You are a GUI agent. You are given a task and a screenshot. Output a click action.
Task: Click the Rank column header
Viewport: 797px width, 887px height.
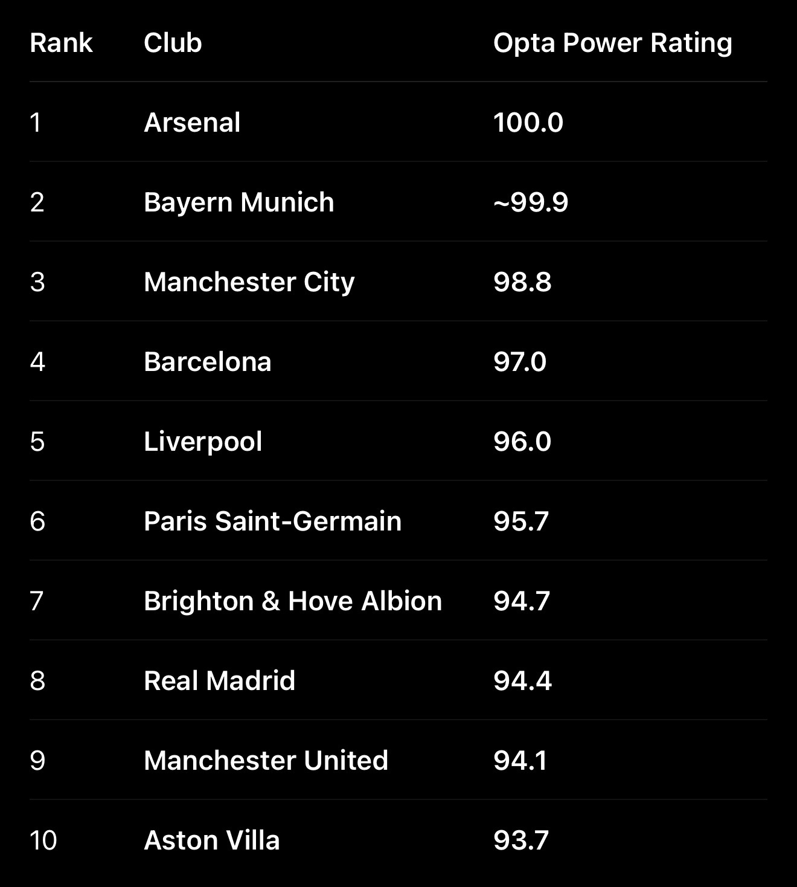tap(61, 43)
